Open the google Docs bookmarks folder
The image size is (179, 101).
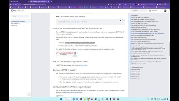point(43,7)
